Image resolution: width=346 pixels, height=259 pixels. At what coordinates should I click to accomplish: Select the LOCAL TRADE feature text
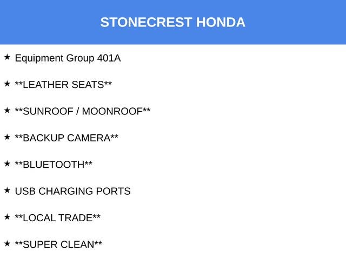(x=58, y=218)
